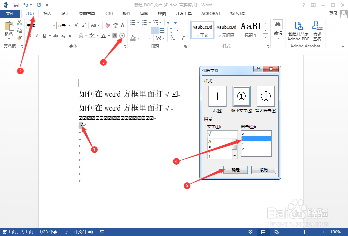348x236 pixels.
Task: Open the phonetic guide (拼音指南) tool
Action: tap(115, 25)
